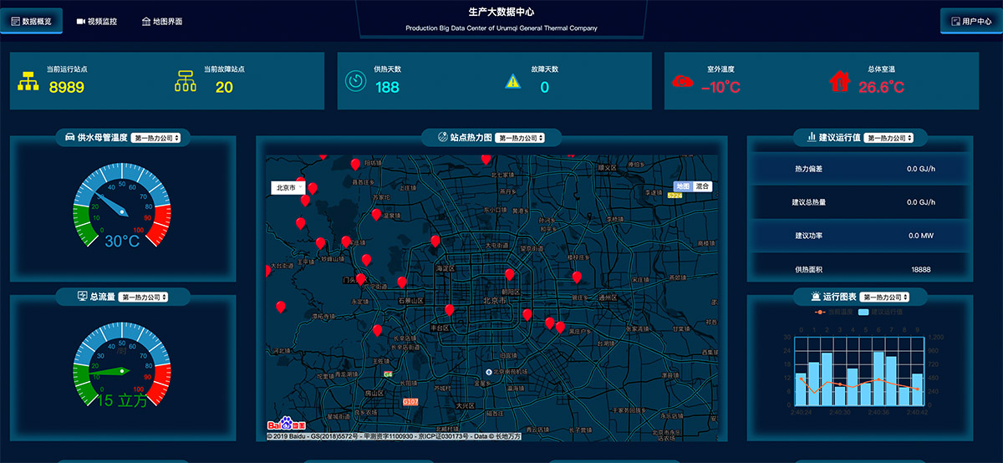Screen dimensions: 1003x463
Task: Click the heating days clock icon
Action: [x=355, y=81]
